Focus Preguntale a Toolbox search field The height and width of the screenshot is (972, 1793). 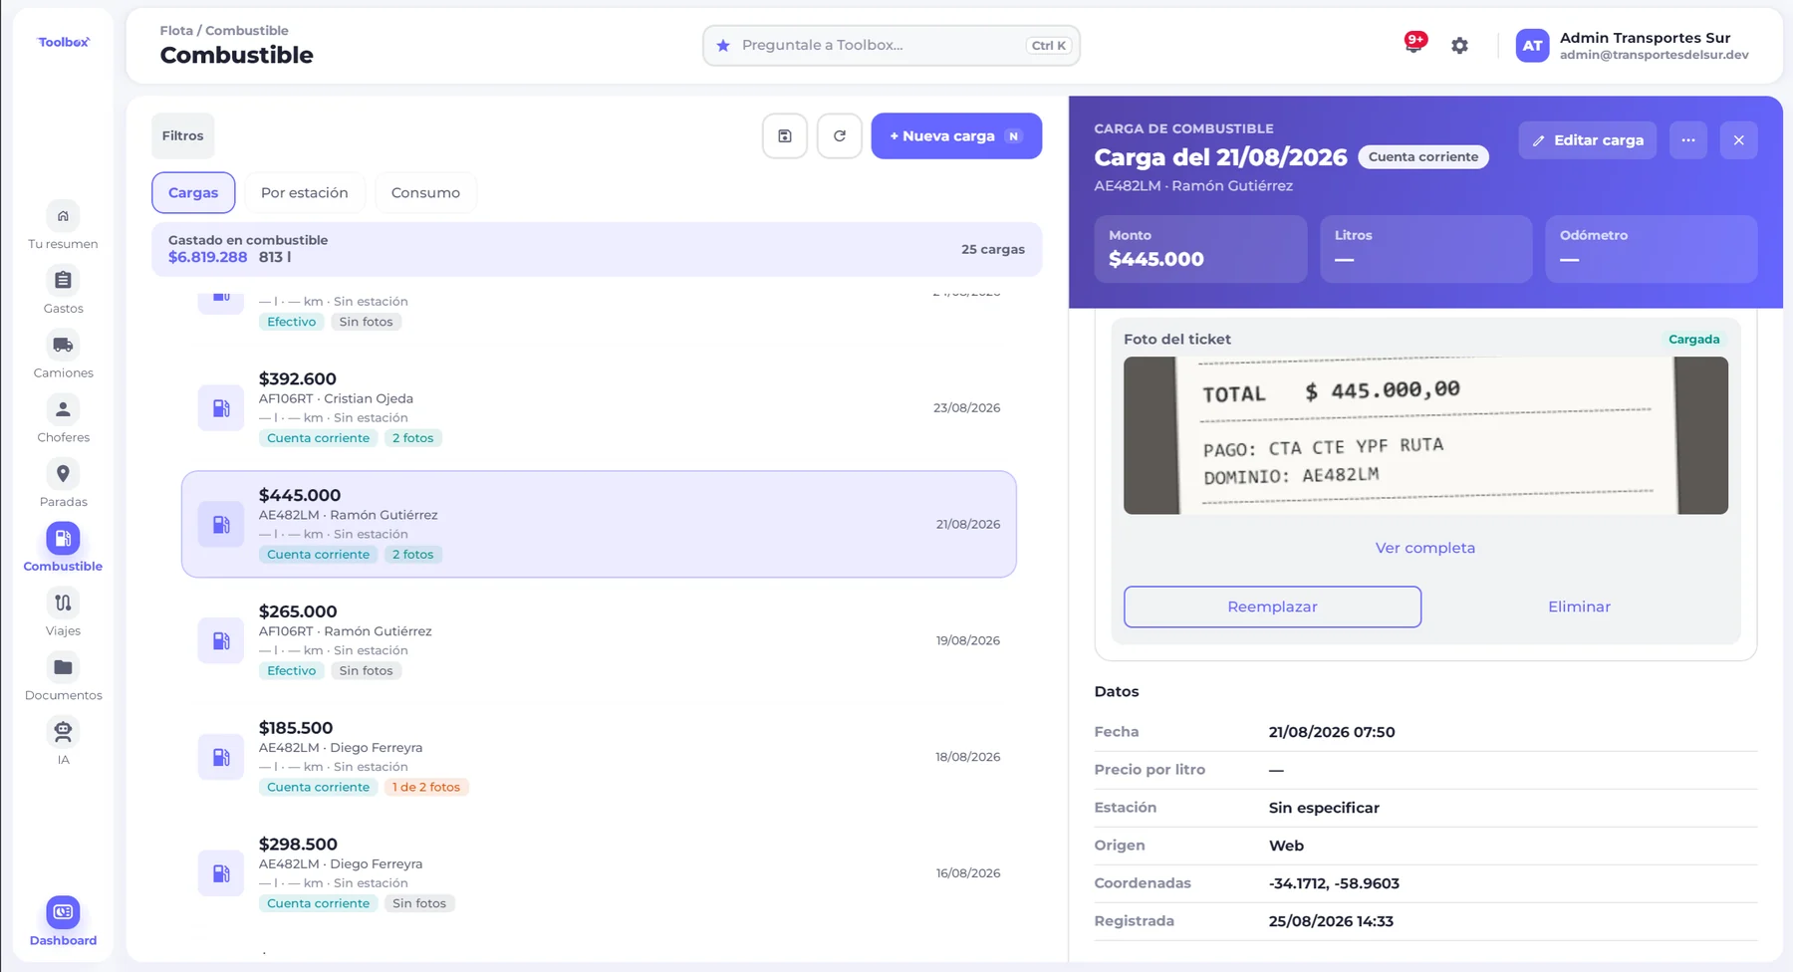click(891, 45)
